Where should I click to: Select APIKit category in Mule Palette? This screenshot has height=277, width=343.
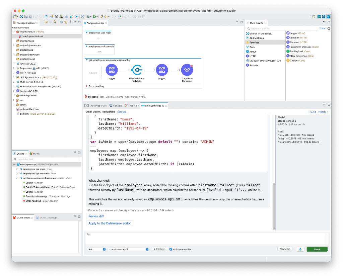pos(251,52)
